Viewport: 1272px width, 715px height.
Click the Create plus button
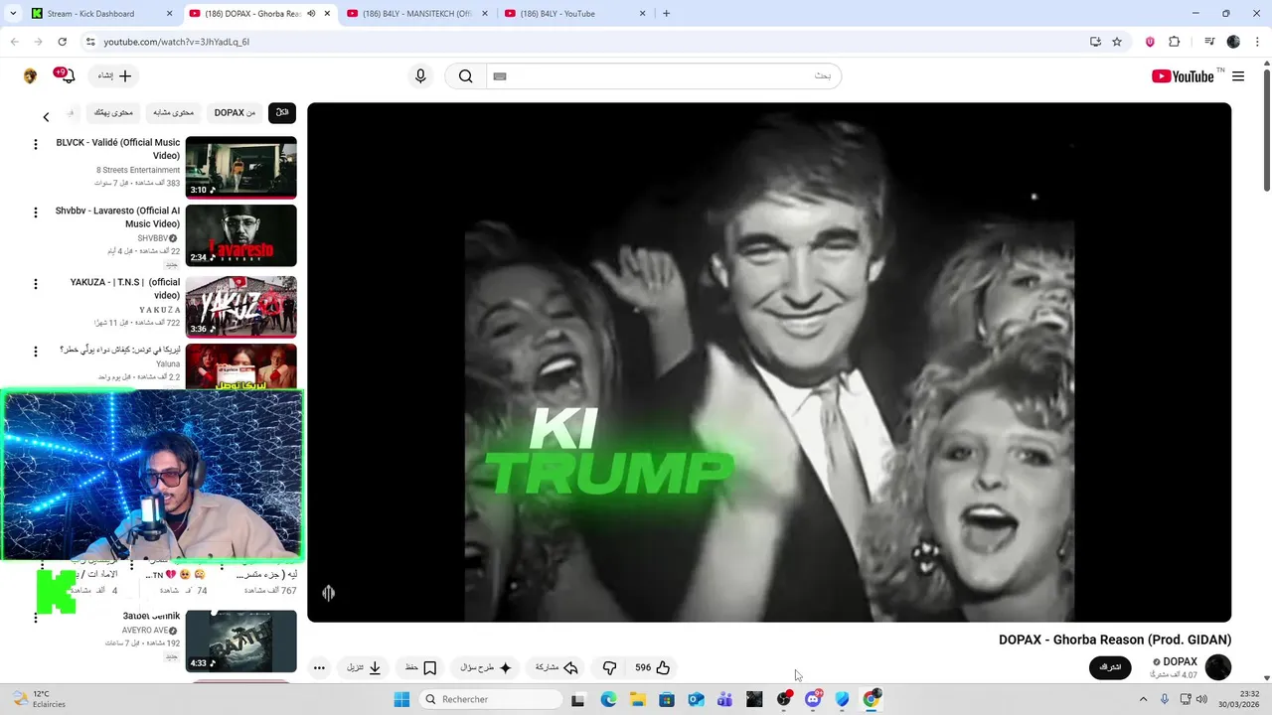[x=114, y=76]
